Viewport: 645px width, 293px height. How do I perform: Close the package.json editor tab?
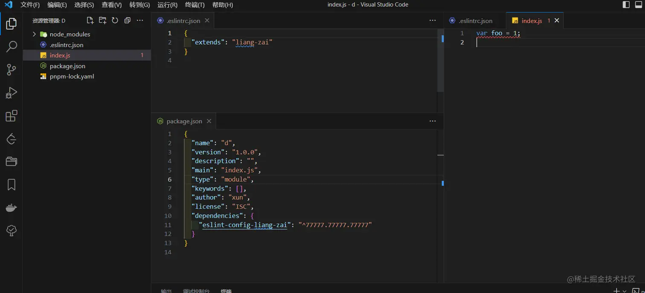[209, 121]
